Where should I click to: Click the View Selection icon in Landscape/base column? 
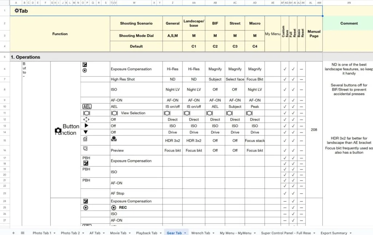click(x=187, y=113)
